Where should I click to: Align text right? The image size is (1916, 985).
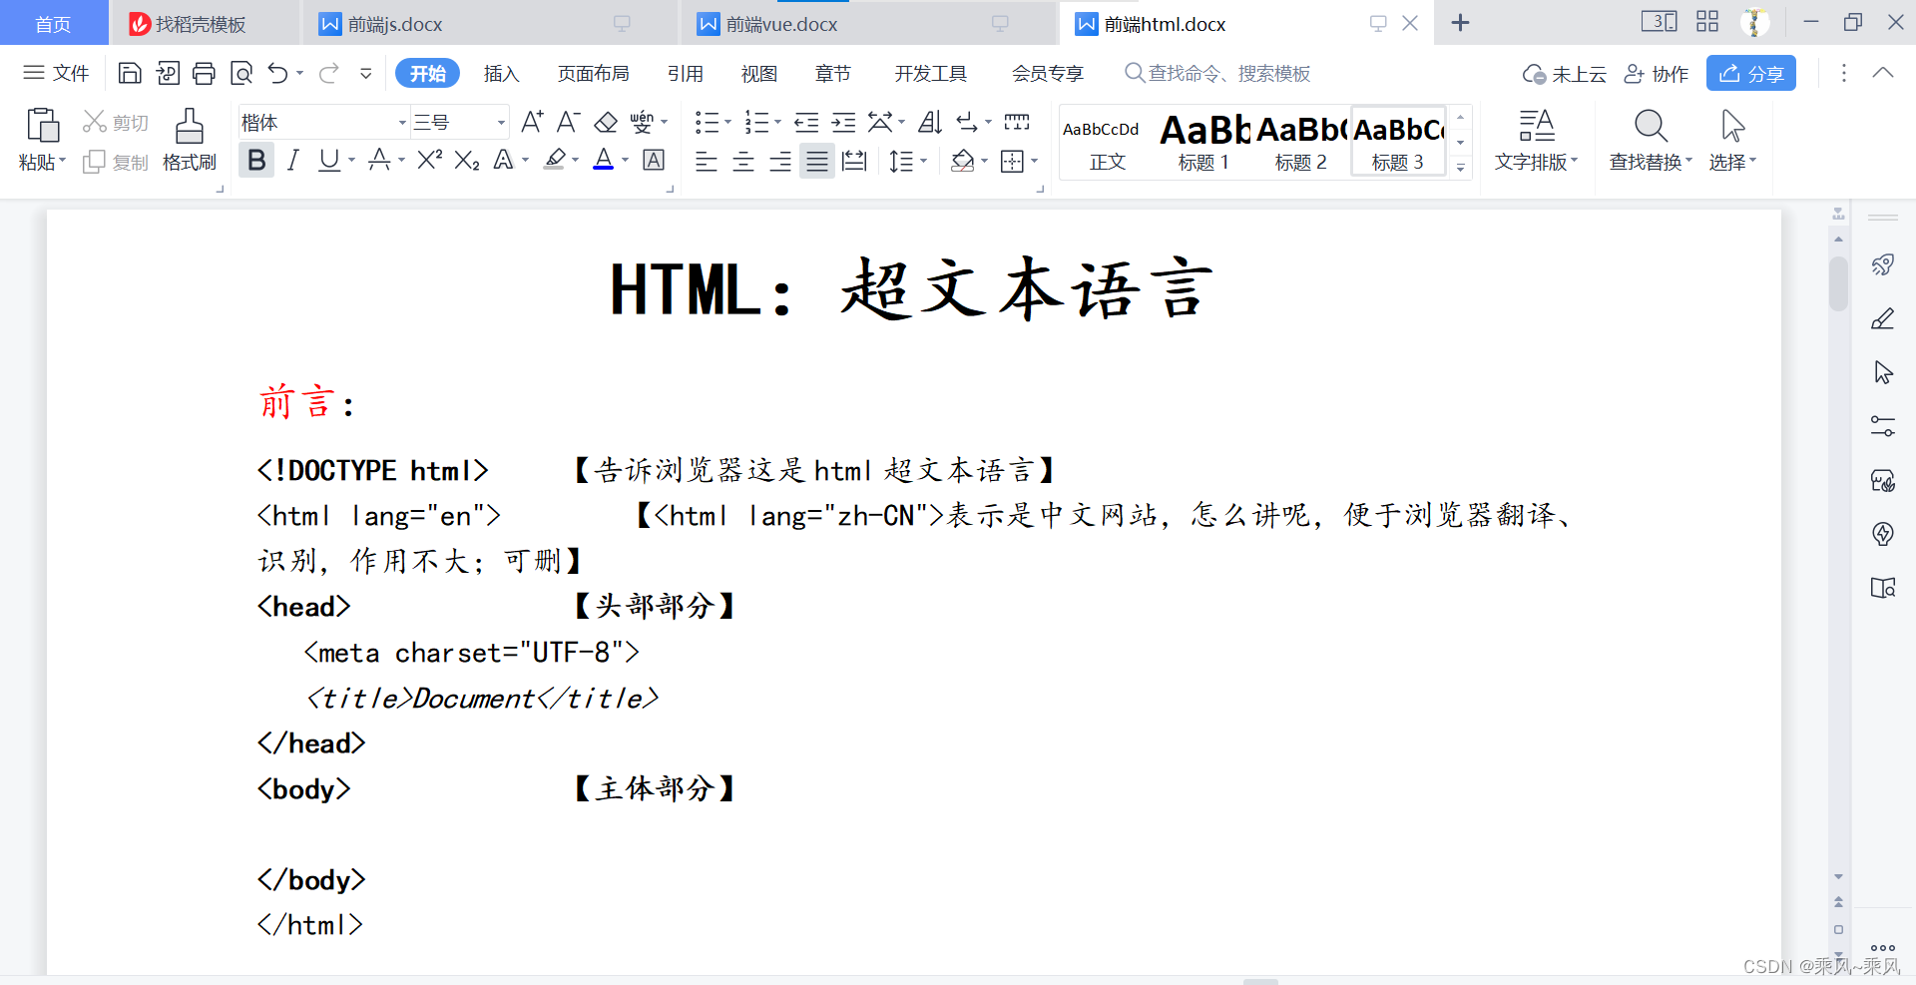pos(780,161)
